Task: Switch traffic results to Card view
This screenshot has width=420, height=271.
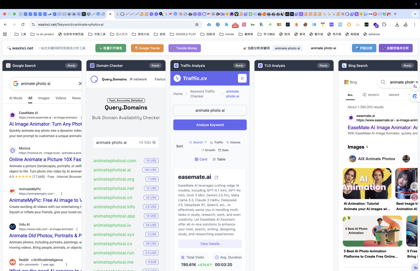Action: point(201,159)
